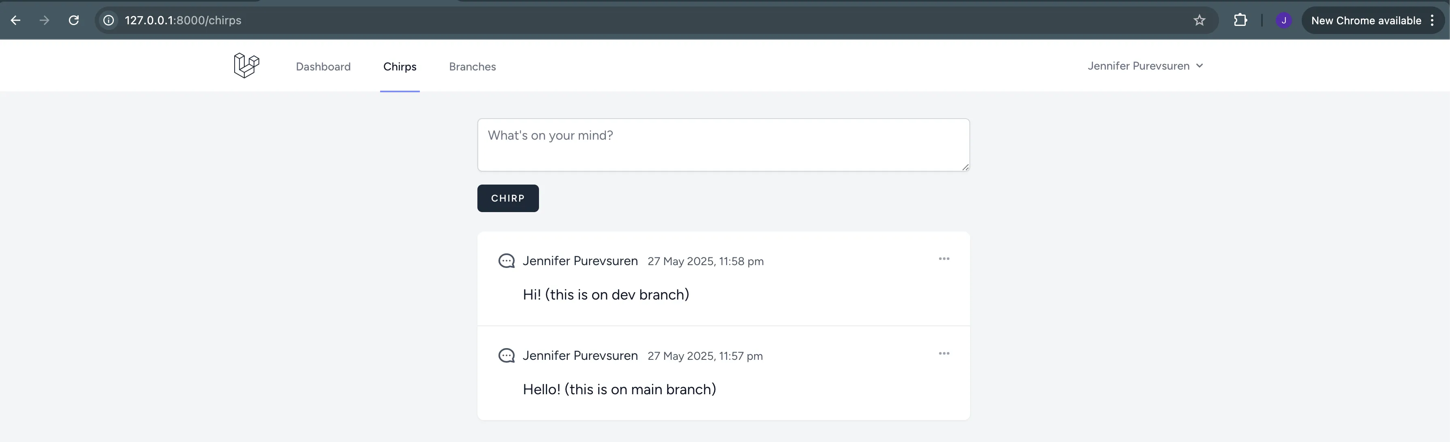Viewport: 1450px width, 442px height.
Task: Open the purple J profile avatar
Action: [x=1283, y=20]
